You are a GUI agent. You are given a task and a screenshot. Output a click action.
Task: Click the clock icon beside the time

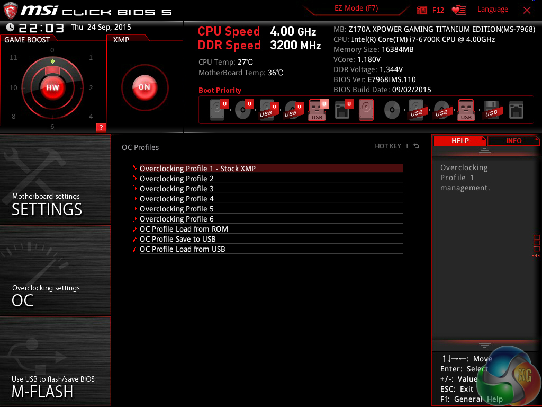(11, 28)
